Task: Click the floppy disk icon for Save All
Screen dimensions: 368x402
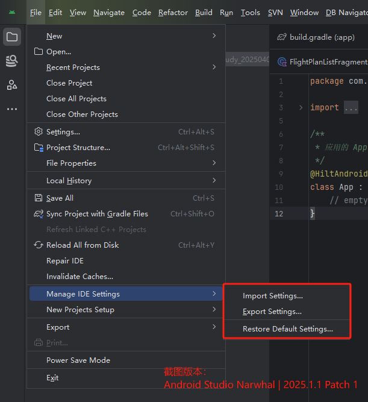Action: (39, 198)
